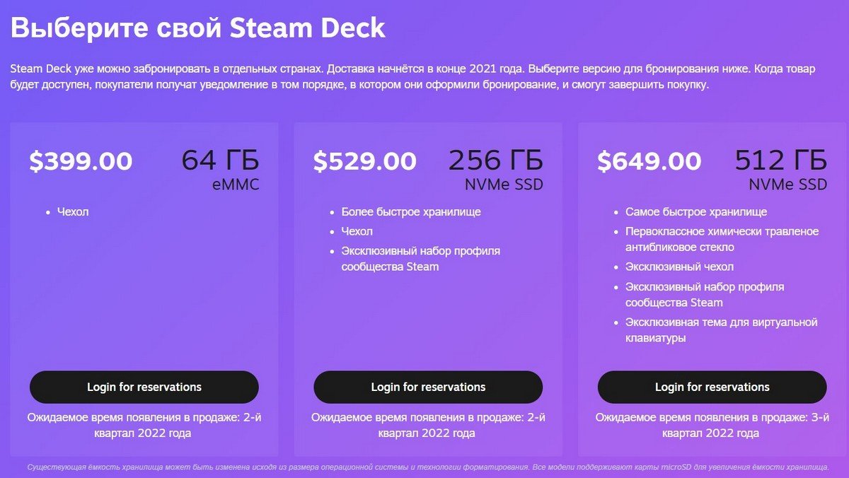Click Login for reservations under $399 model
Viewport: 849px width, 478px height.
[x=144, y=387]
